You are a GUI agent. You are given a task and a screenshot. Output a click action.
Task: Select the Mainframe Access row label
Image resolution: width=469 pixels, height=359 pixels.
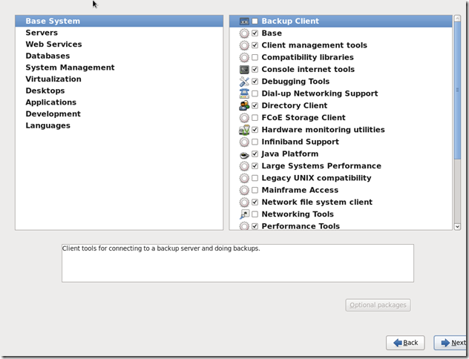pos(300,190)
